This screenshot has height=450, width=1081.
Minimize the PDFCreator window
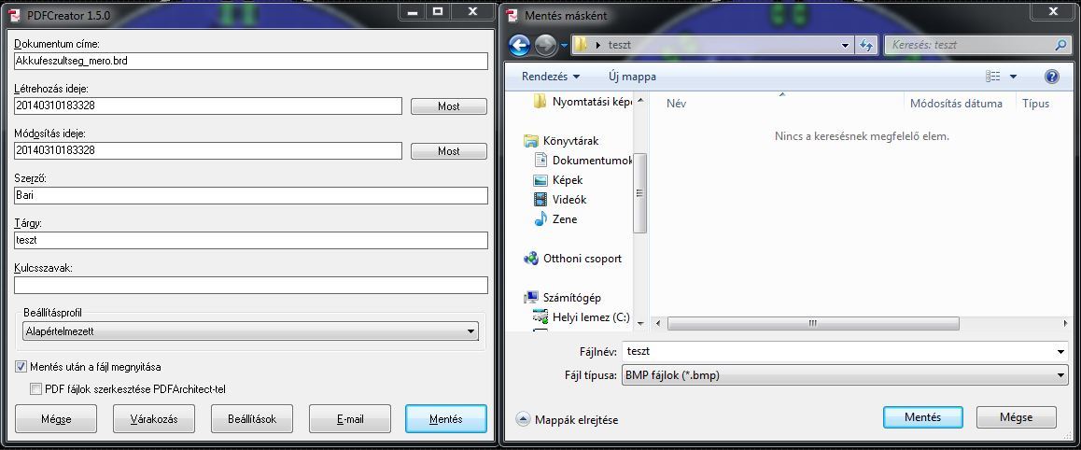[413, 12]
